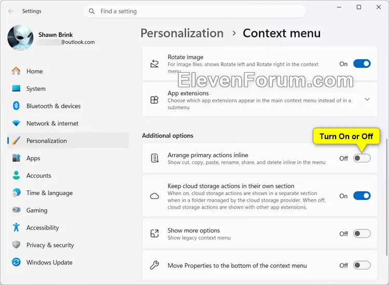Click 'Arrange primary actions inline' title
The height and width of the screenshot is (285, 389).
point(208,155)
